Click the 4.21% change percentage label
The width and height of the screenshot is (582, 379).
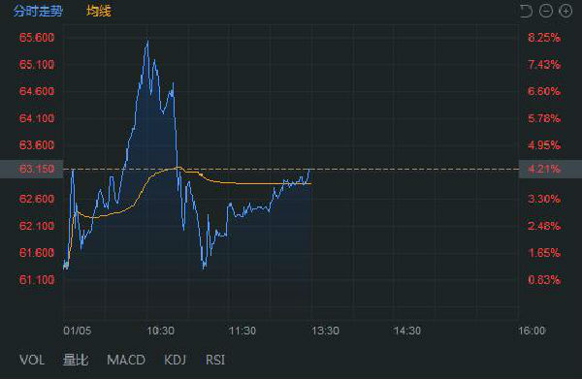tap(544, 169)
